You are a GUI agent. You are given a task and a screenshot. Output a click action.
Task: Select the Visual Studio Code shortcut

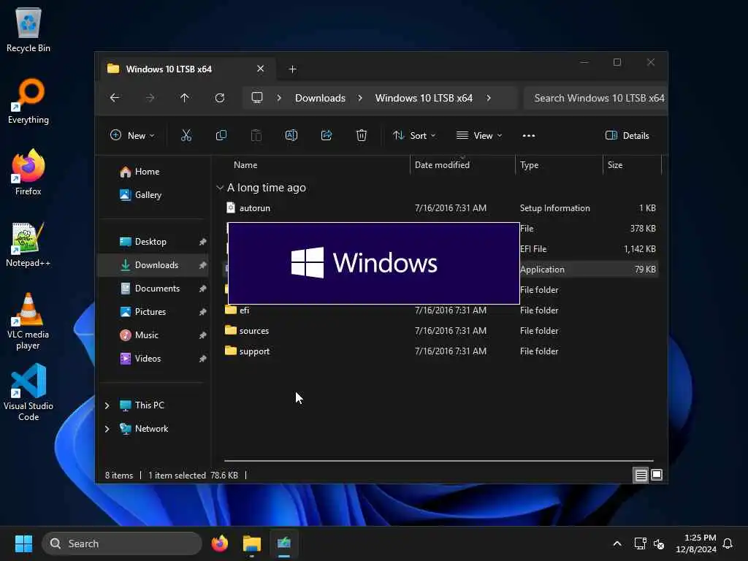tap(28, 392)
